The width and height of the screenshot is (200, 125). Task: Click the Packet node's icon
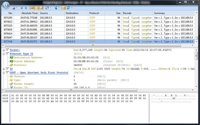[x=7, y=50]
